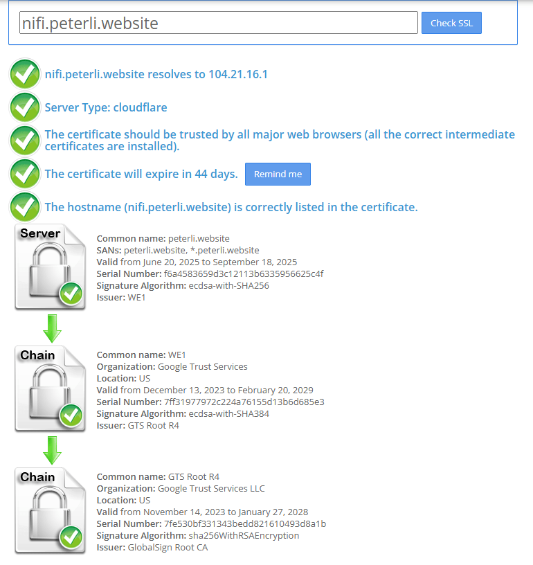Screen dimensions: 533x565
Task: Click the Check SSL button
Action: click(451, 23)
